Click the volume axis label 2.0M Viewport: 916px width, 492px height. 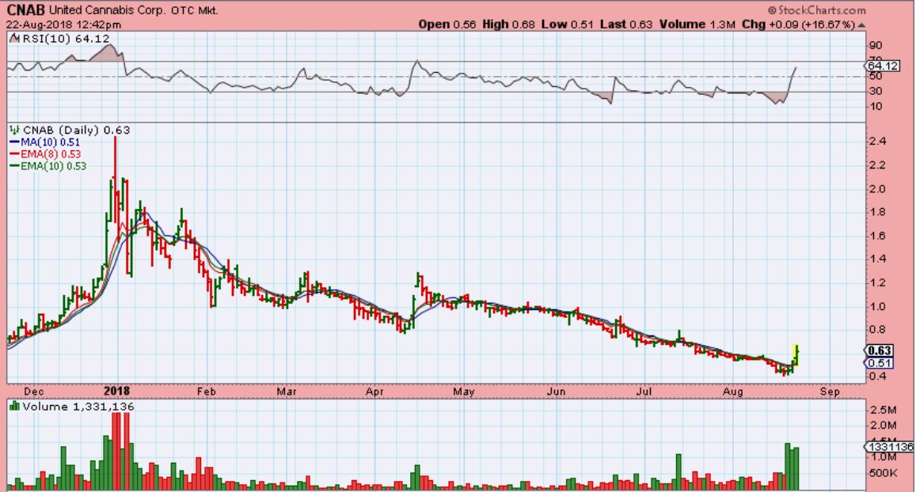[883, 426]
